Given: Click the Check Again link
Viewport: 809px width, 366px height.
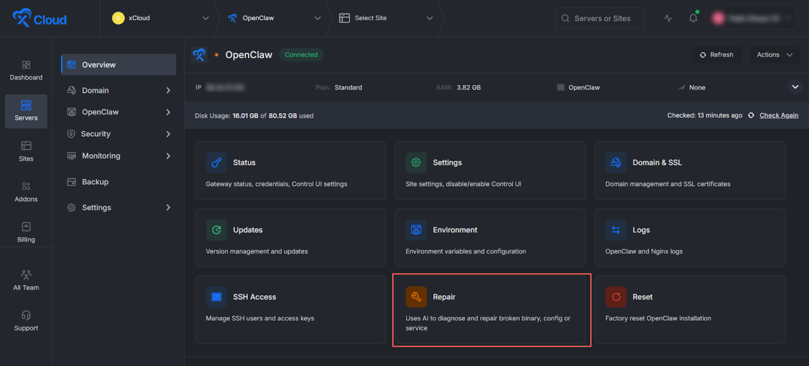Looking at the screenshot, I should point(779,115).
